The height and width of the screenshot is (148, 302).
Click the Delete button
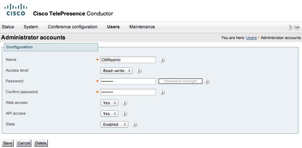[41, 143]
